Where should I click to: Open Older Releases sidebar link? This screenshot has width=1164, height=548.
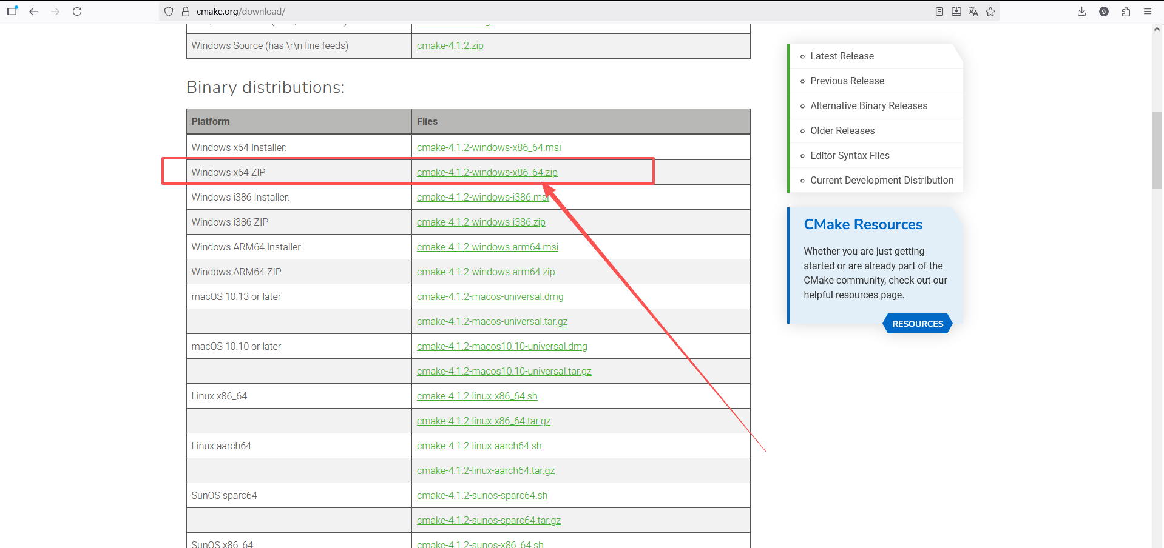[842, 130]
